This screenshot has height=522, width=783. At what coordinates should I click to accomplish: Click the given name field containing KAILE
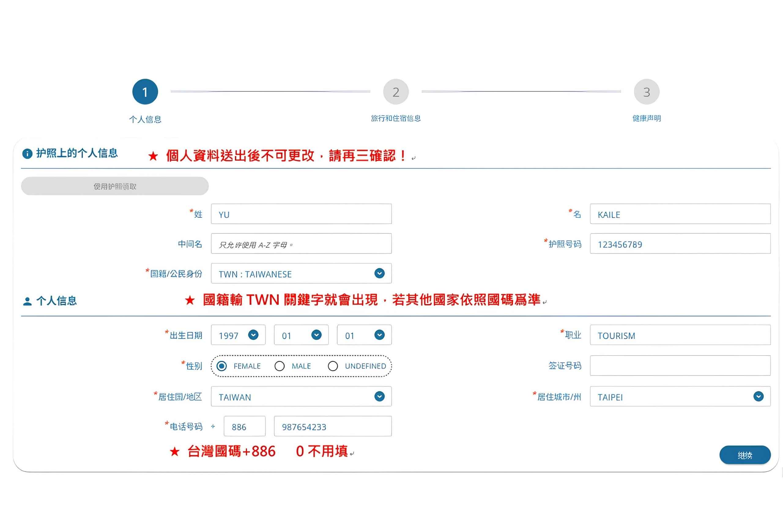pos(680,214)
